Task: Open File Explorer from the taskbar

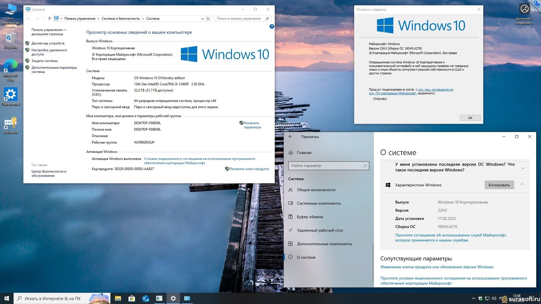Action: [x=118, y=298]
